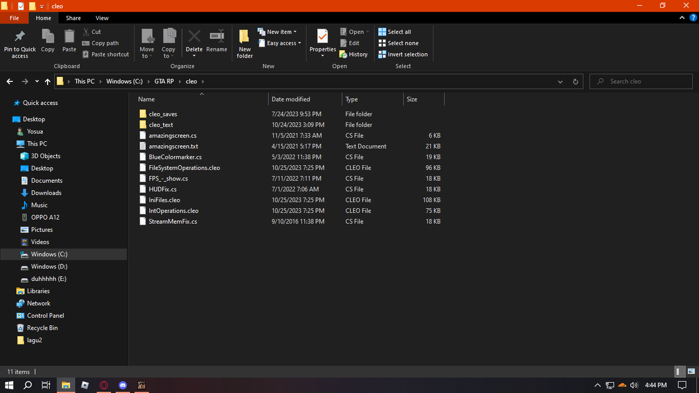Switch to the Share ribbon tab

pos(73,18)
